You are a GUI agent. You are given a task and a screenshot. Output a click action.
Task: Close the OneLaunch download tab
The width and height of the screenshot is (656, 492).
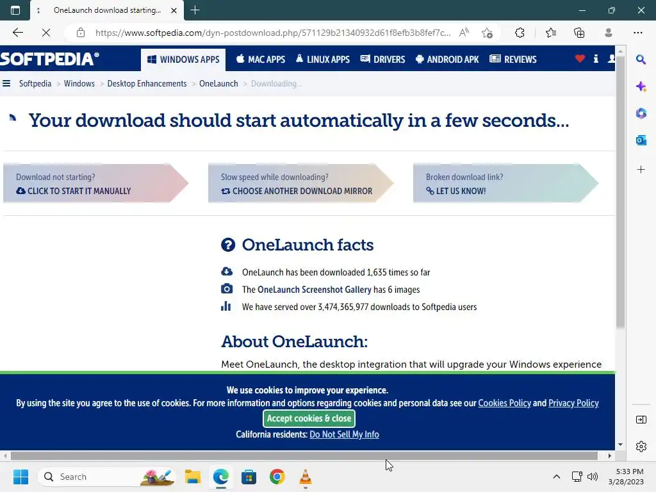click(x=174, y=10)
